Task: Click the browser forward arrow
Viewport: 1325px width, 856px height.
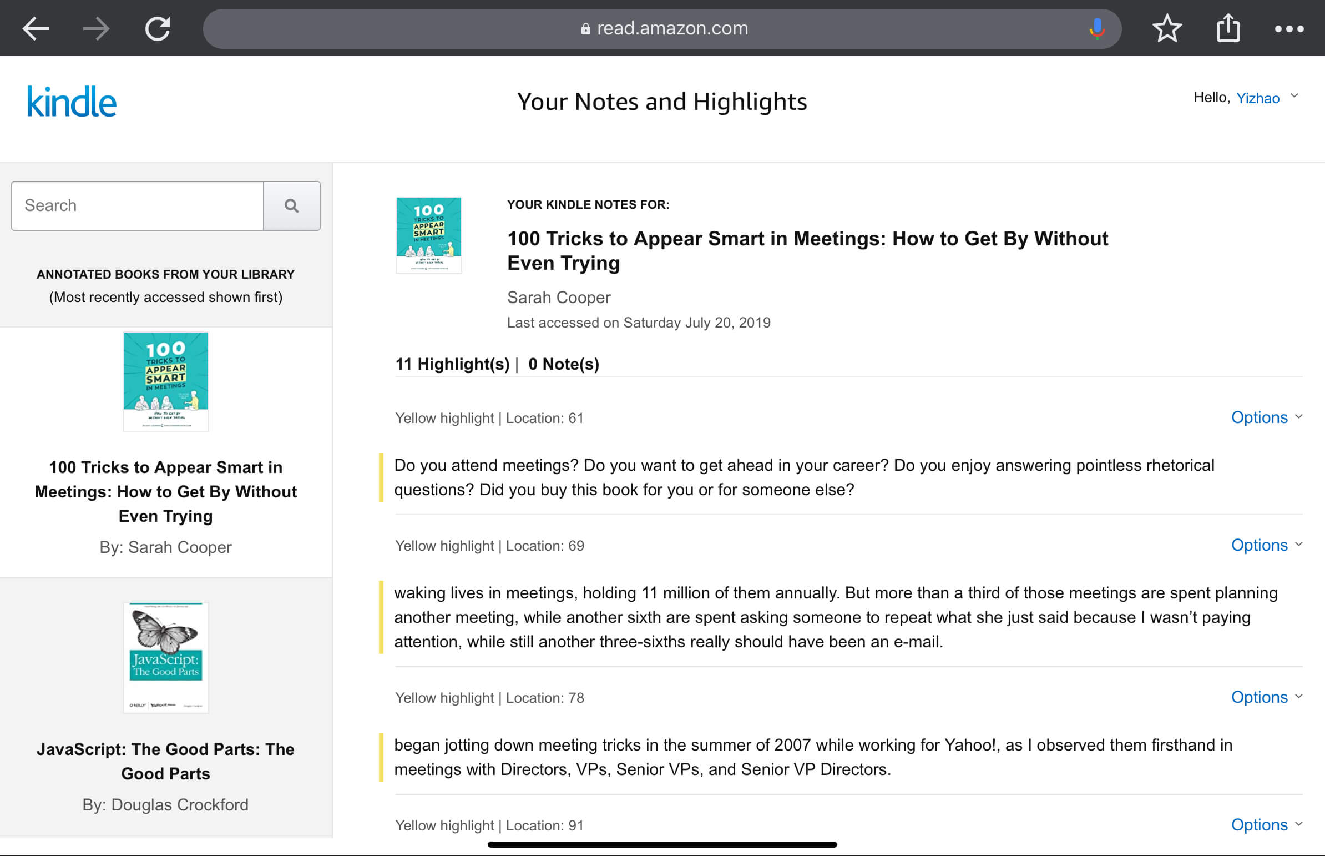Action: [96, 28]
